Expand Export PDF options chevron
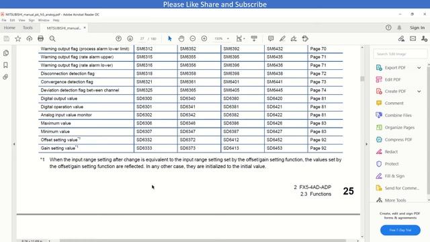The image size is (430, 242). point(419,67)
